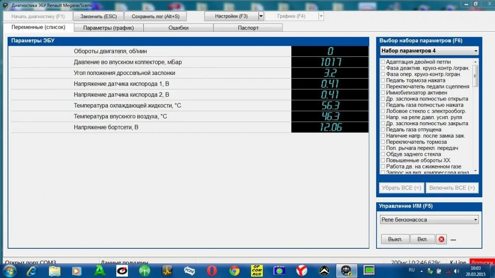Screen dimensions: 495x278
Task: Click the manifold pressure value 1017
Action: pyautogui.click(x=330, y=62)
